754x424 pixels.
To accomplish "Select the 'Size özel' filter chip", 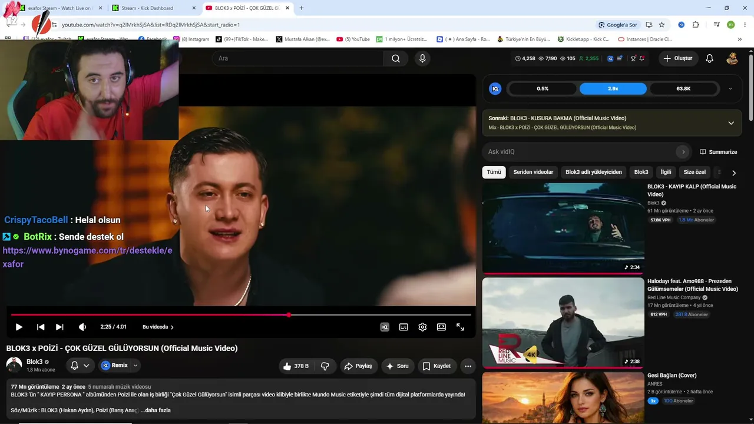I will pos(695,172).
